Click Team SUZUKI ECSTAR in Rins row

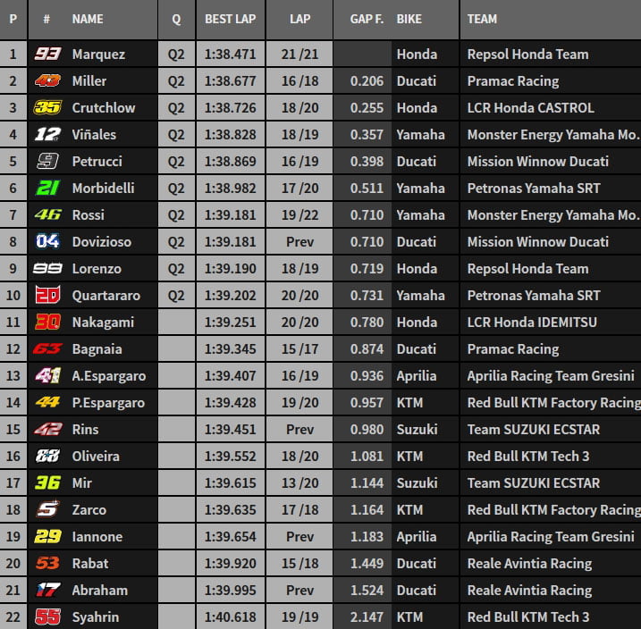click(533, 430)
